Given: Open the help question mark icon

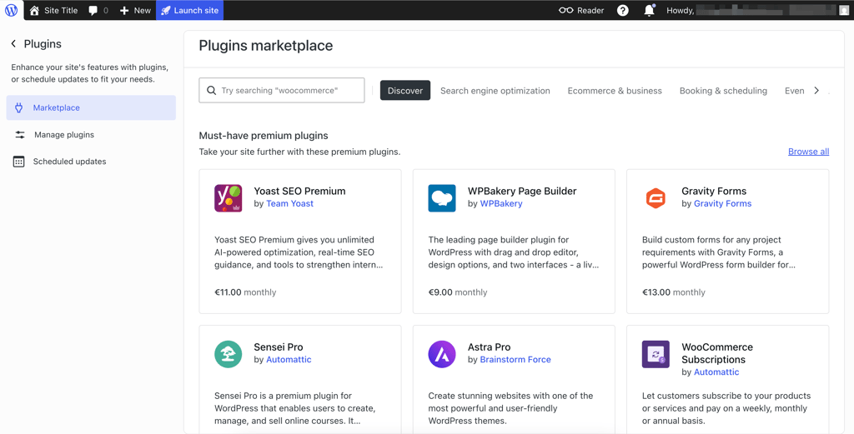Looking at the screenshot, I should 622,10.
